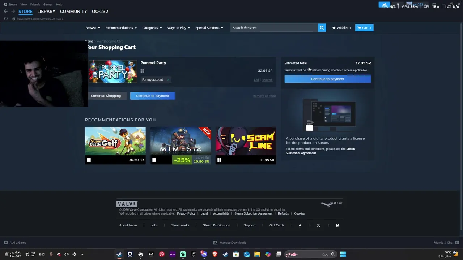The width and height of the screenshot is (463, 260).
Task: Open Scam Line recommendation
Action: click(246, 146)
